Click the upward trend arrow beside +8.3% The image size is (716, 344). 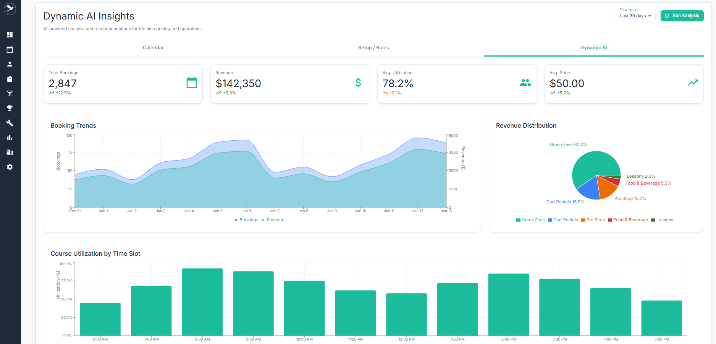tap(218, 93)
